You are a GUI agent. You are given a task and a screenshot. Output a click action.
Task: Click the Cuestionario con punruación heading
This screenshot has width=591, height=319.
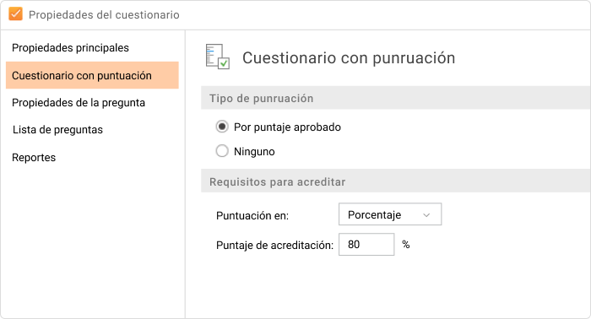[349, 57]
